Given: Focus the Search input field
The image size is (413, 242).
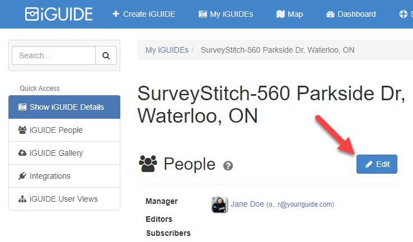Looking at the screenshot, I should [54, 55].
